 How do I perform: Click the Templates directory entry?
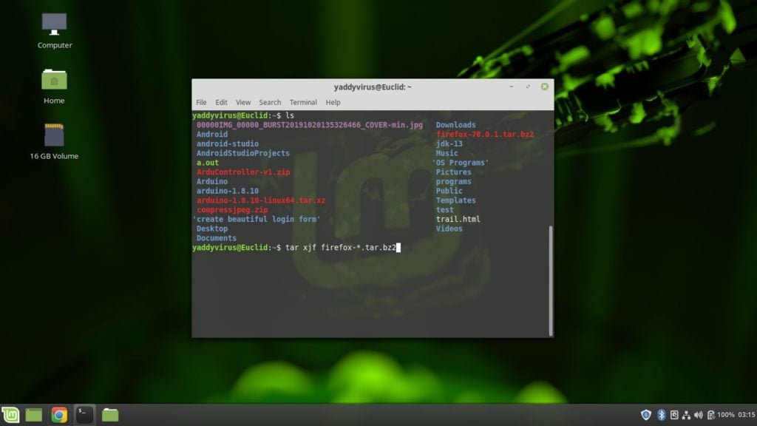(x=455, y=200)
